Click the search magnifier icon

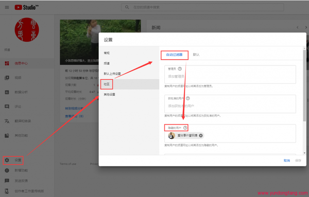tap(127, 7)
